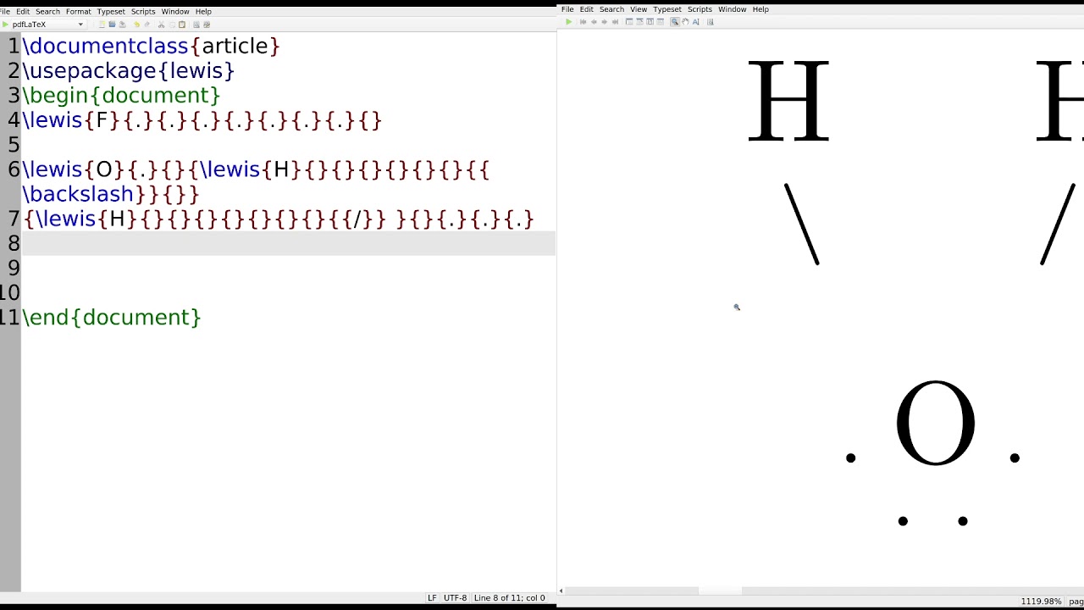
Task: Open the preview window's Typeset menu
Action: 667,9
